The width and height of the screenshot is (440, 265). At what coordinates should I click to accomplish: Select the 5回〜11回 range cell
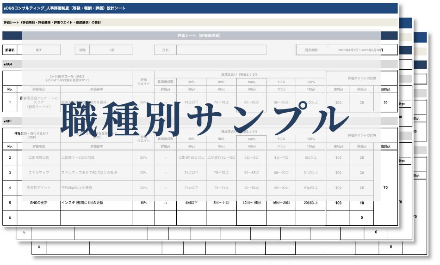(x=221, y=203)
